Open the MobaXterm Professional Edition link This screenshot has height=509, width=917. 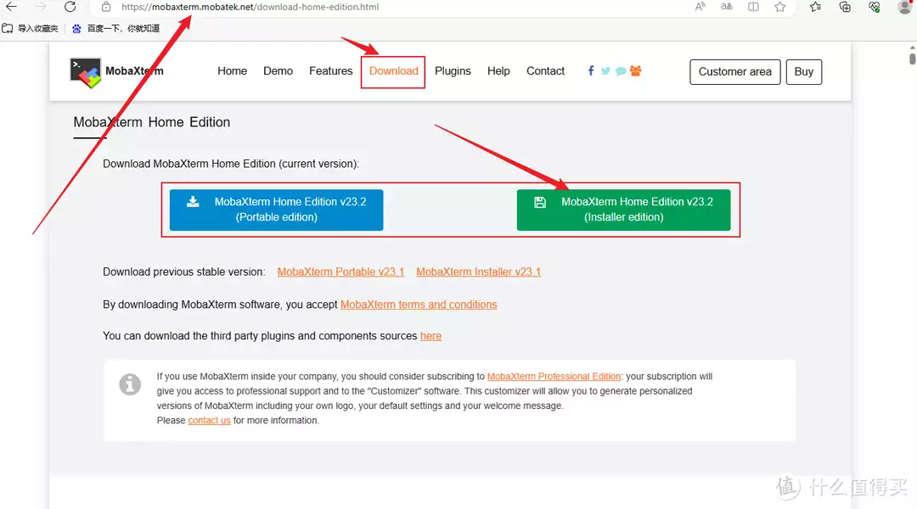(554, 377)
